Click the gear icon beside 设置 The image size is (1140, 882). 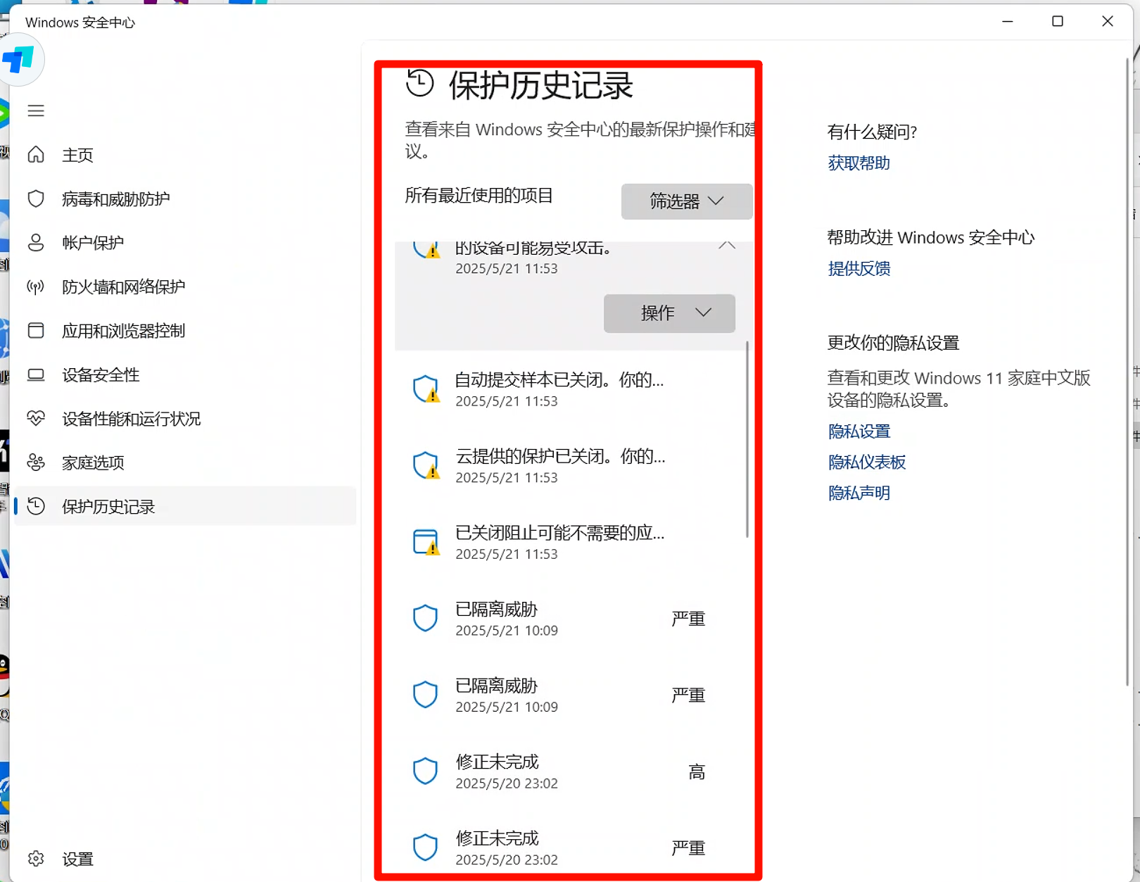click(x=36, y=859)
